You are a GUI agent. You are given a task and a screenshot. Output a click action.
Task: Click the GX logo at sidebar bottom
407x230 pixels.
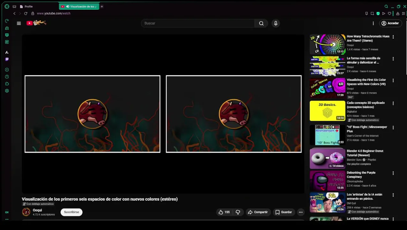pos(7,212)
